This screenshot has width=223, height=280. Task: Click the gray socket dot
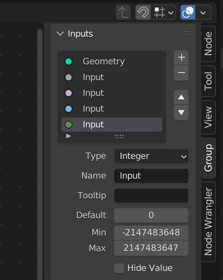point(69,77)
